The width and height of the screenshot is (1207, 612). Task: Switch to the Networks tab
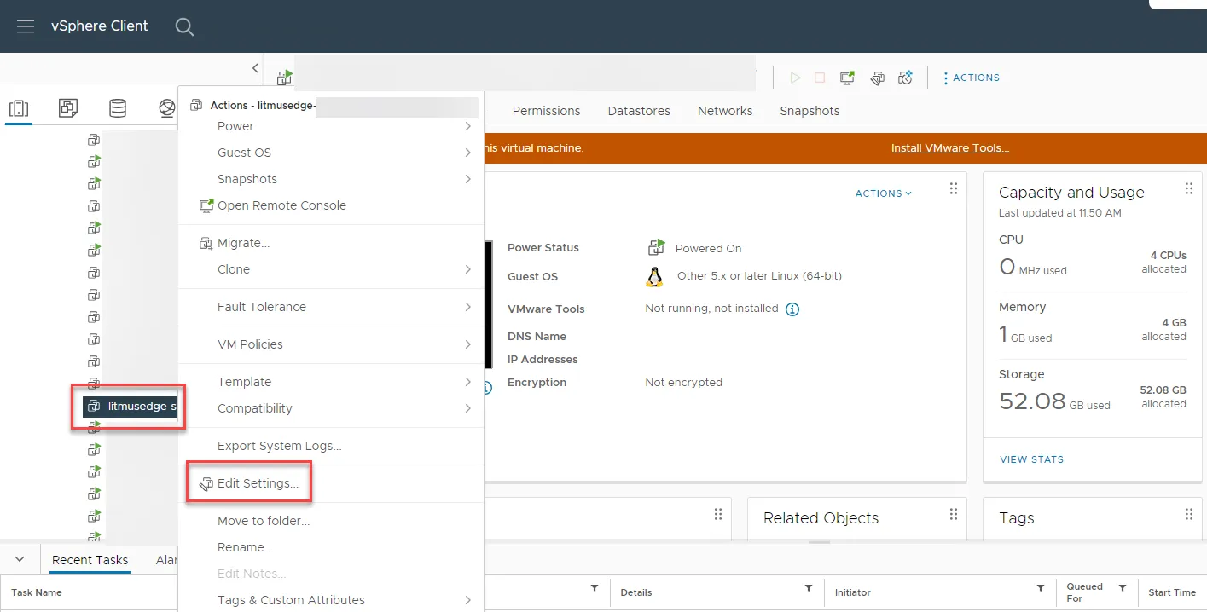725,111
